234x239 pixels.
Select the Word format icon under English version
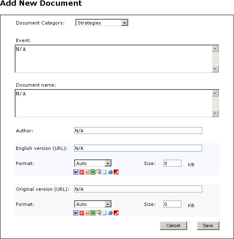pos(76,172)
